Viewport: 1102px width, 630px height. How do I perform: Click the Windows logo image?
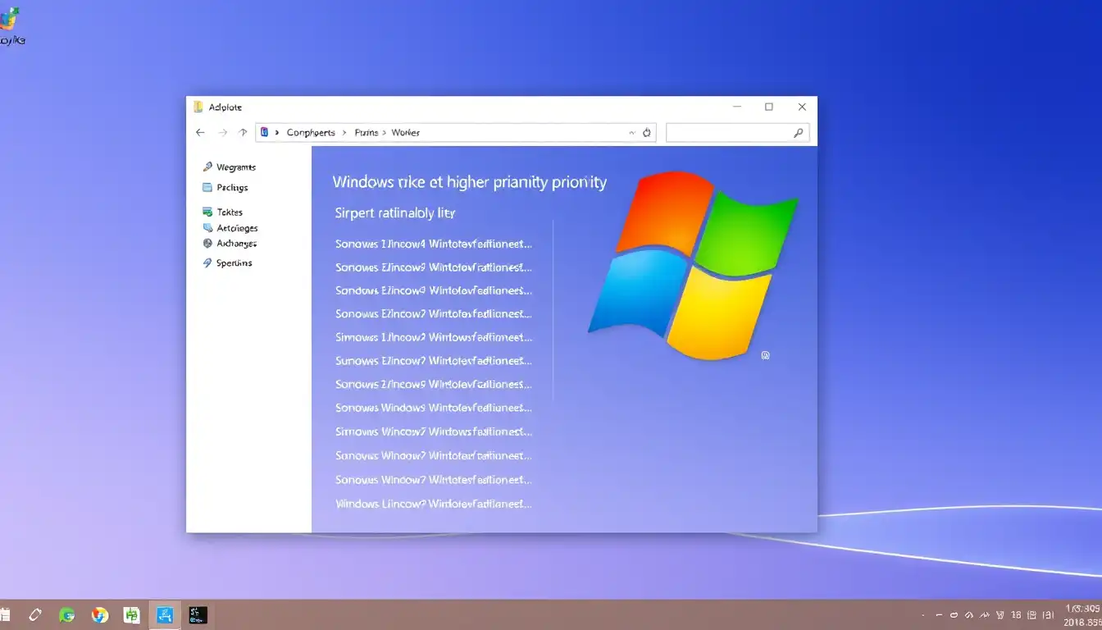point(694,264)
